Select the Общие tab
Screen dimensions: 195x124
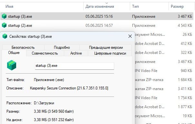(x=14, y=53)
